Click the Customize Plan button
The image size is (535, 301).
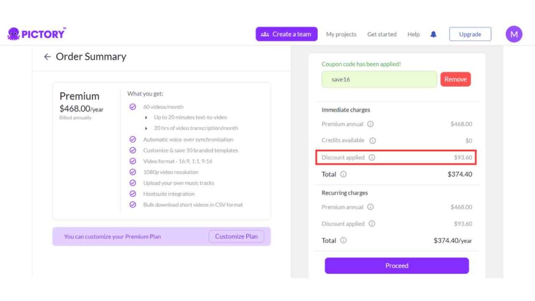236,237
